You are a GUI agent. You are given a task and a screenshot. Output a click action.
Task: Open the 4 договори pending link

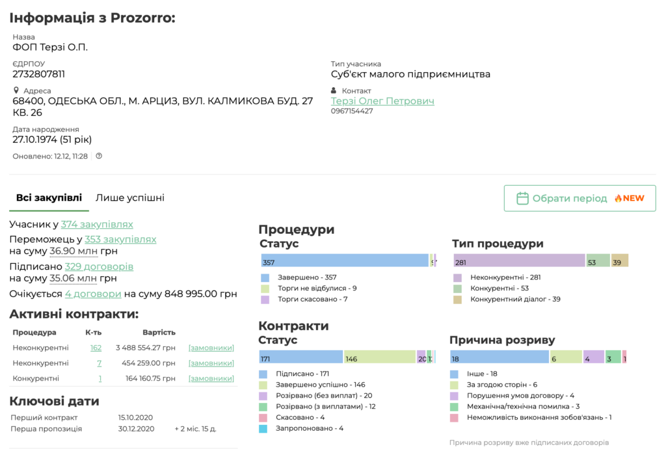[x=93, y=294]
